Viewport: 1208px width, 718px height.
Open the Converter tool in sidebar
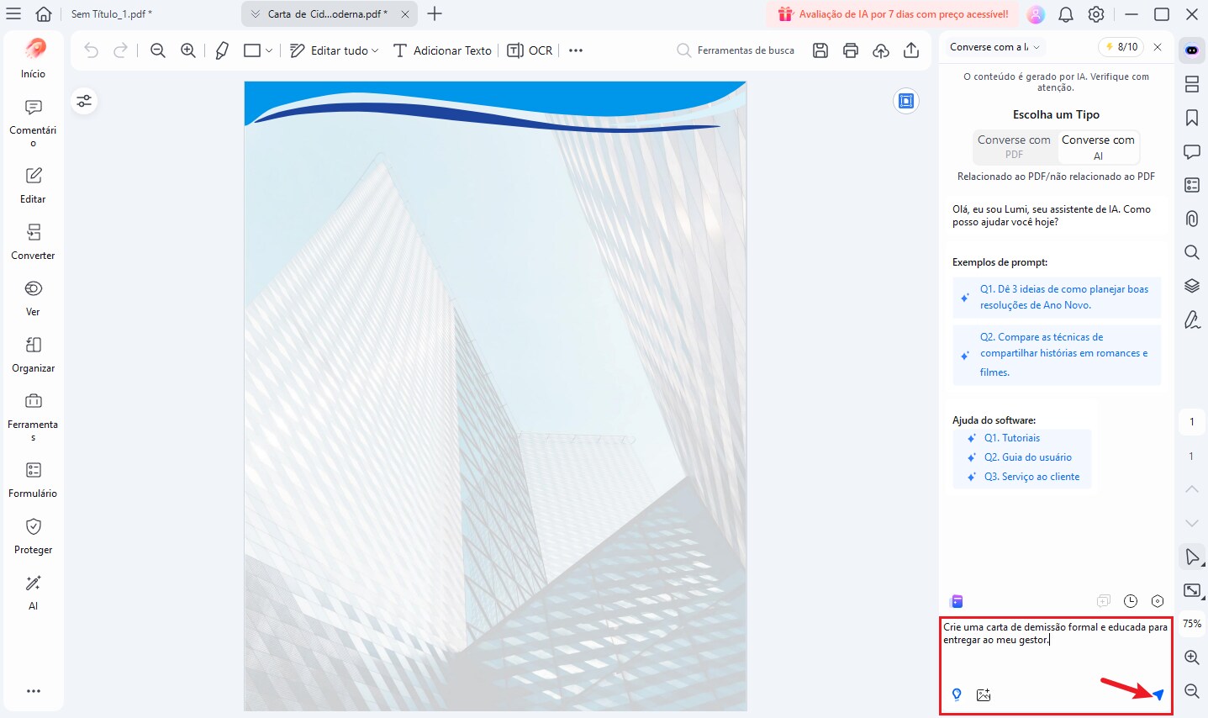point(33,241)
